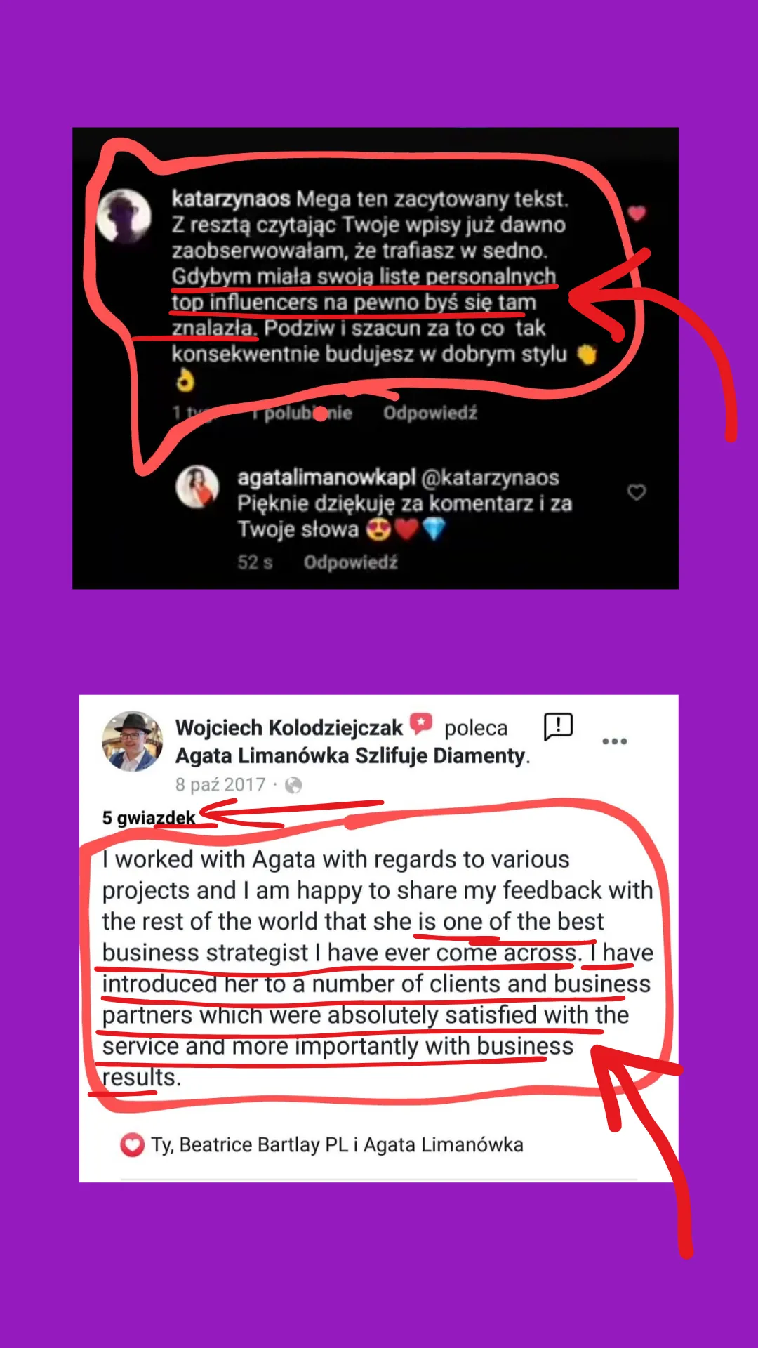This screenshot has width=758, height=1348.
Task: Open the agatalimanowkapl username link
Action: pos(326,477)
